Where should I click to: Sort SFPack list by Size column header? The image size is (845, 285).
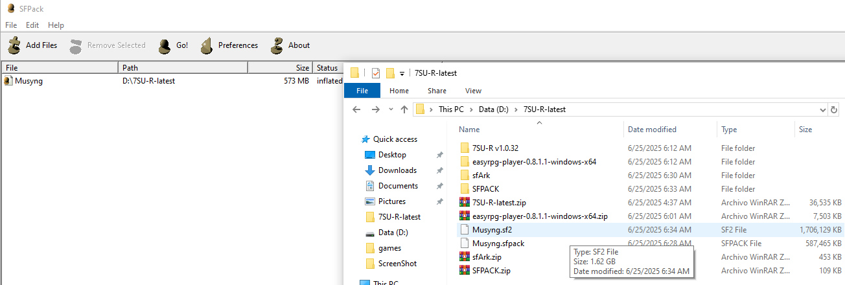point(280,68)
